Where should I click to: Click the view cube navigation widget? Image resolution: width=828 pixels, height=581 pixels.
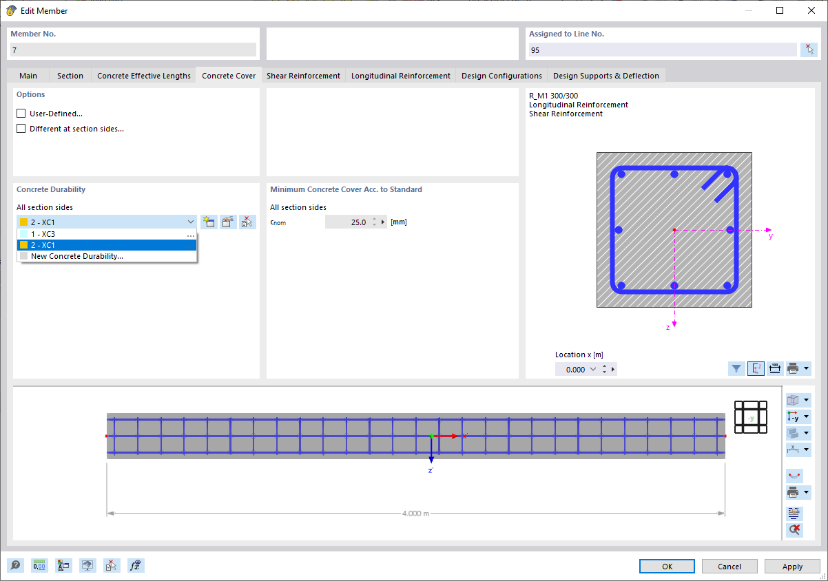(x=751, y=417)
